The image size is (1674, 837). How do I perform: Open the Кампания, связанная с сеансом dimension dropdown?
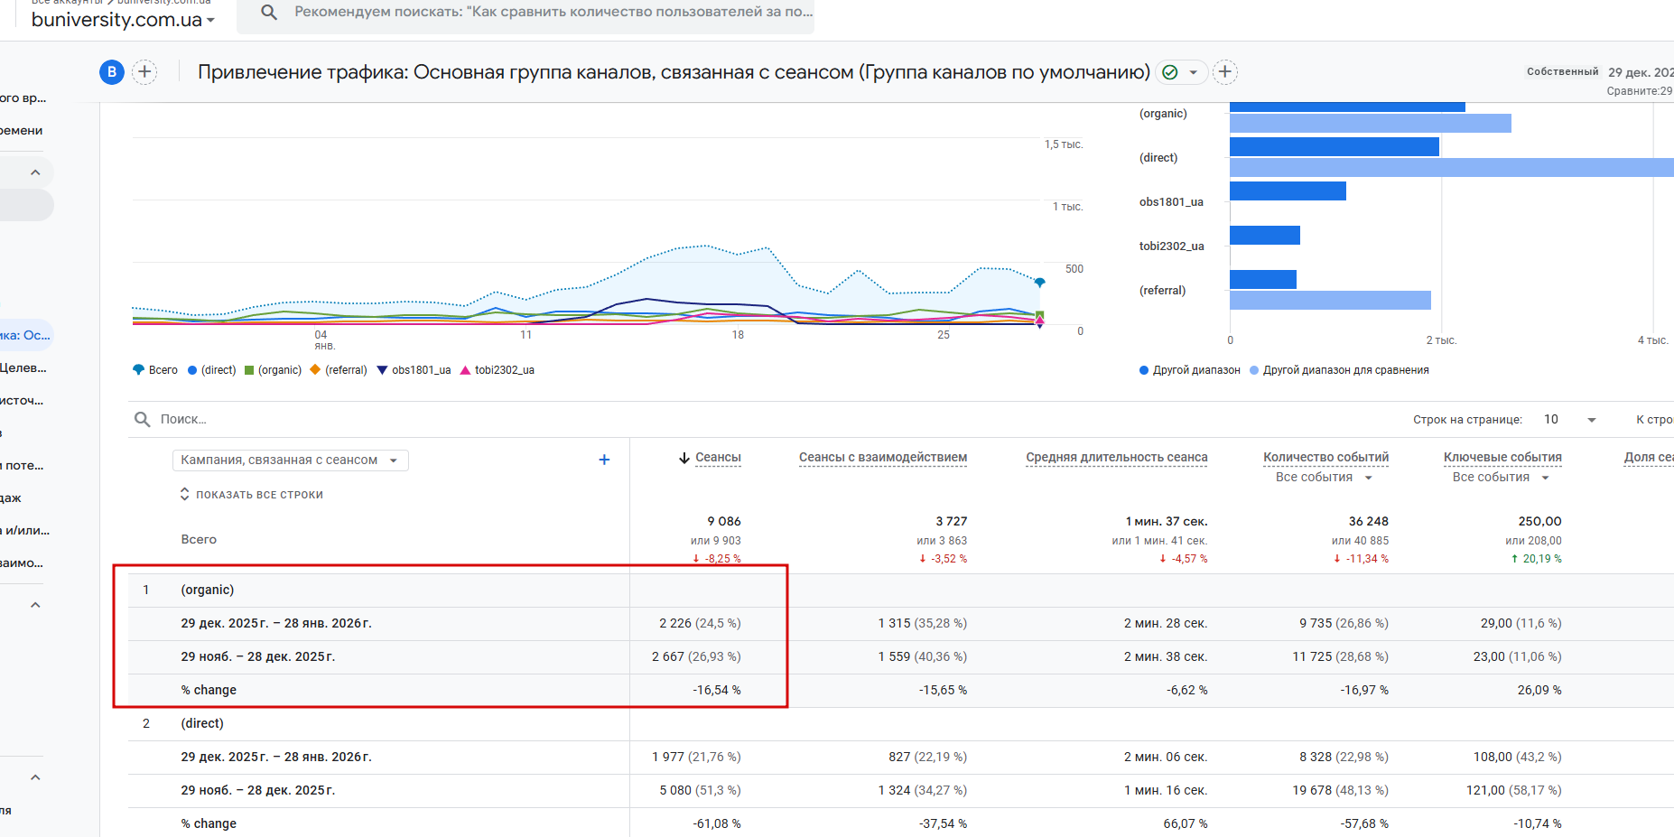point(290,460)
